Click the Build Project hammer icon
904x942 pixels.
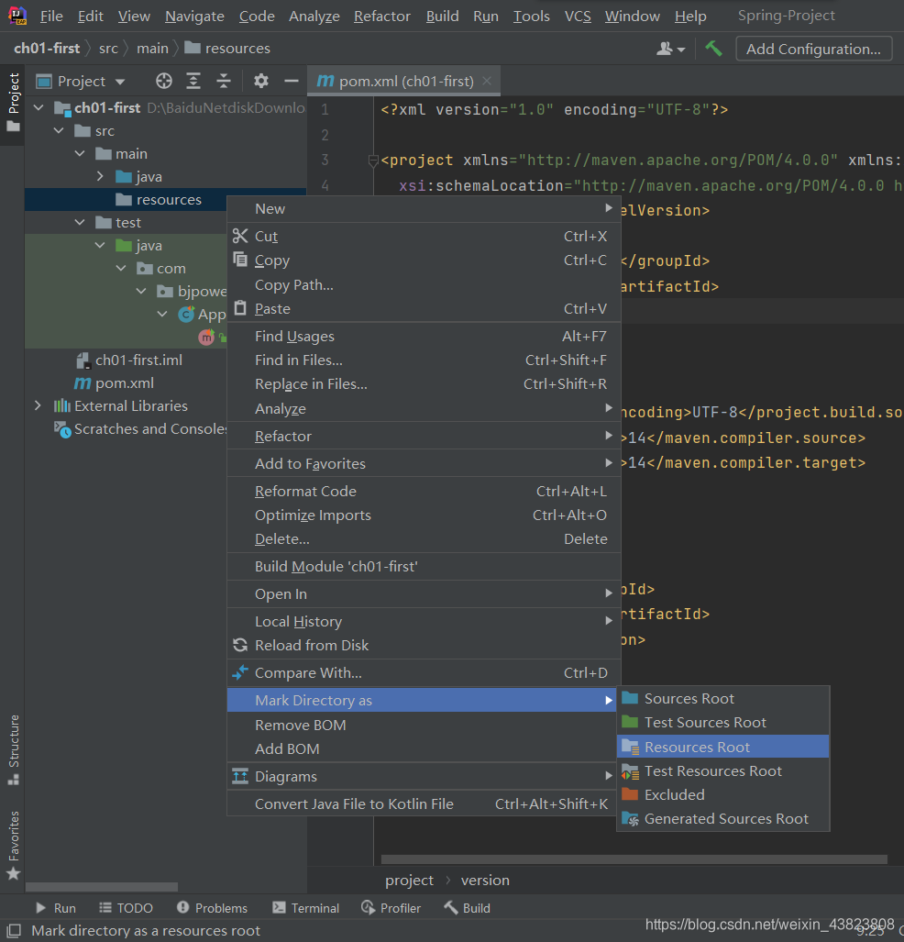pos(713,49)
